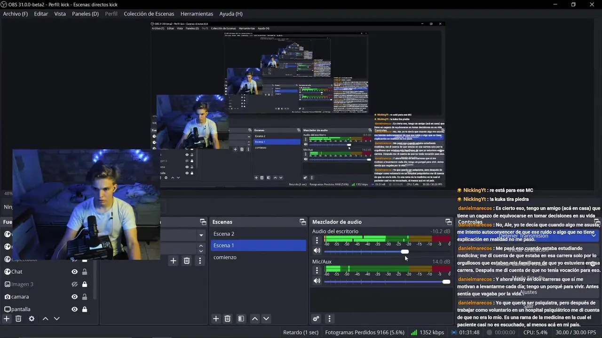Click the streaming status icon beside 01:31:48
The width and height of the screenshot is (602, 338).
click(454, 332)
